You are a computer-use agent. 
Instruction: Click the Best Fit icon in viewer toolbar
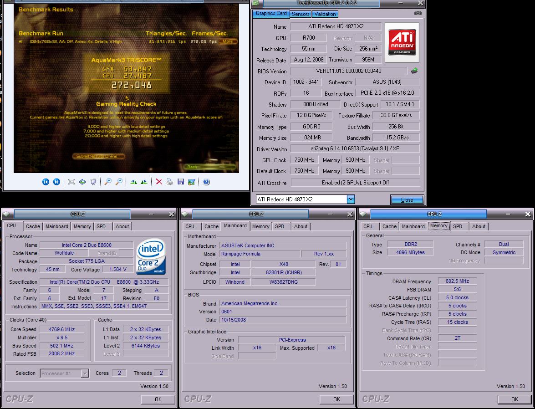71,182
